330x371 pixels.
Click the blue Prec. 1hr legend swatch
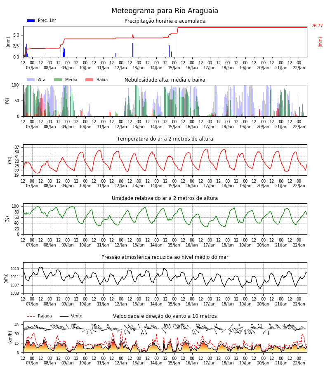pyautogui.click(x=31, y=21)
